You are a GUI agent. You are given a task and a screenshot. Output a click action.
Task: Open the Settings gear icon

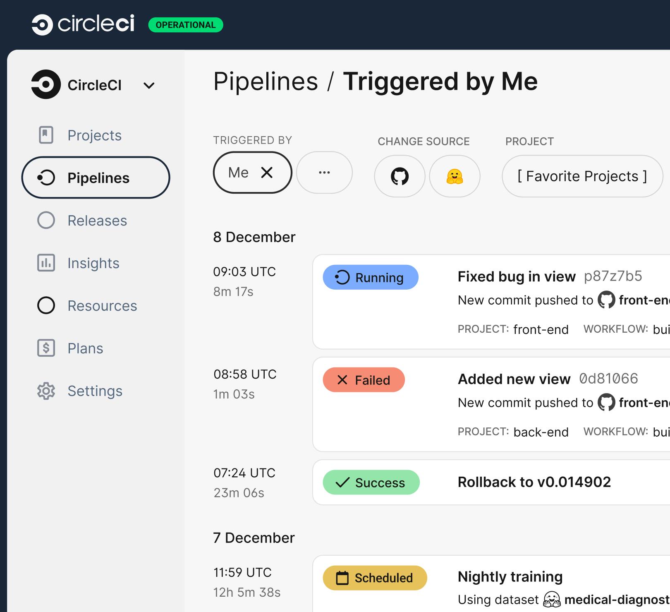click(x=46, y=391)
